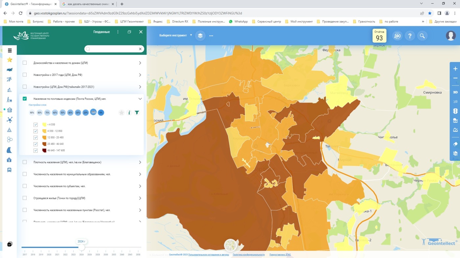The image size is (460, 258).
Task: Open the Выберите инструмент dropdown
Action: [x=175, y=35]
